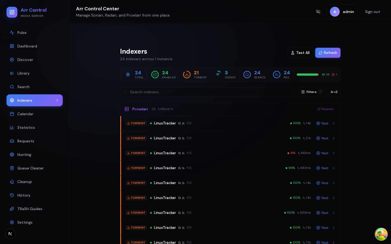Viewport: 391px width, 244px height.
Task: Click the 23 healthy indexers indicator
Action: 326,75
